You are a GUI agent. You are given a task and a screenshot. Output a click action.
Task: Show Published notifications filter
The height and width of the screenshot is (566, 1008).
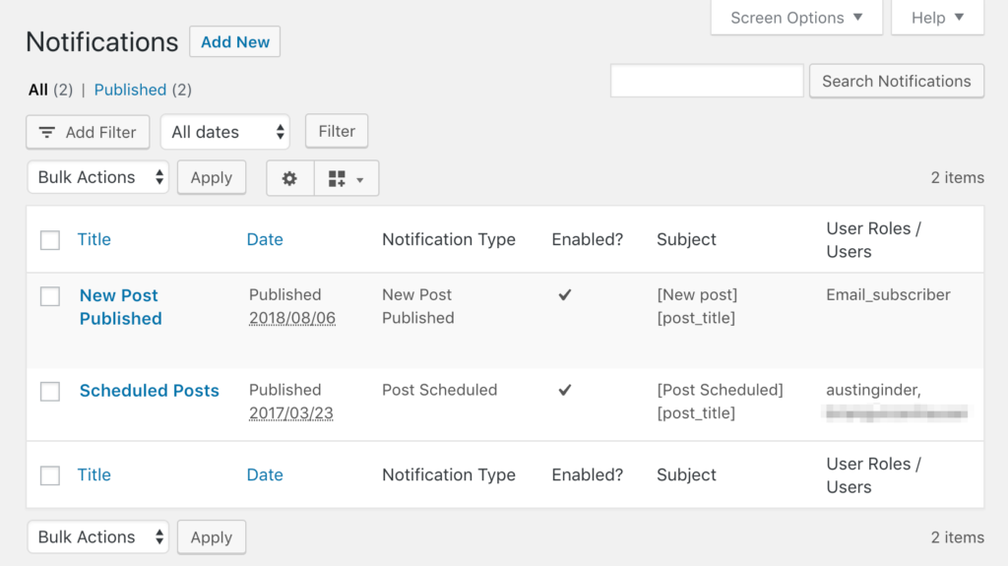[x=130, y=90]
